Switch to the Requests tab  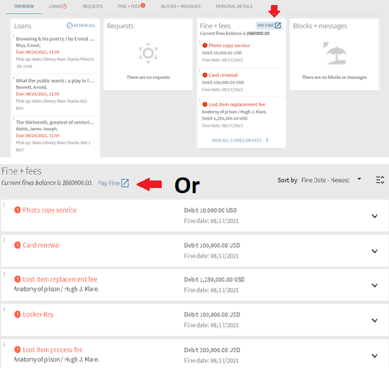tap(92, 6)
